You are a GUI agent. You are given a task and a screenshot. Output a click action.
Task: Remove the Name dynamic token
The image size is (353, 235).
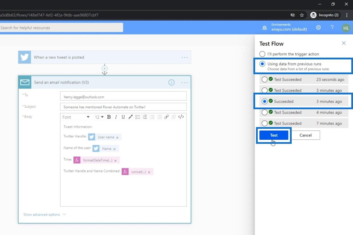point(114,149)
